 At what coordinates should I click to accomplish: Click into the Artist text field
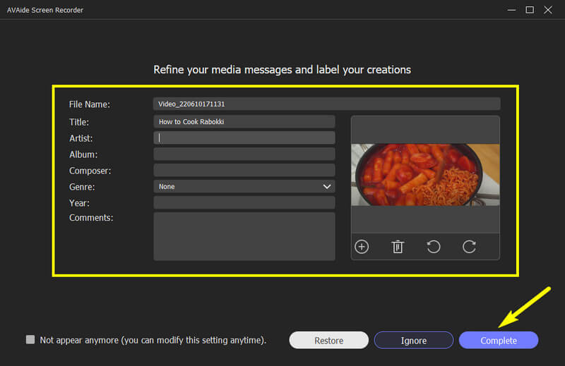coord(244,138)
